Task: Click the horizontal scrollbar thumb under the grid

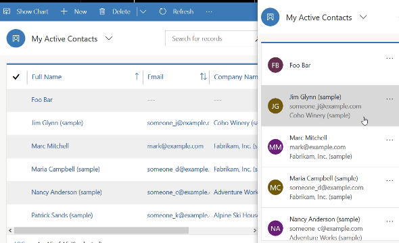Action: tap(101, 230)
